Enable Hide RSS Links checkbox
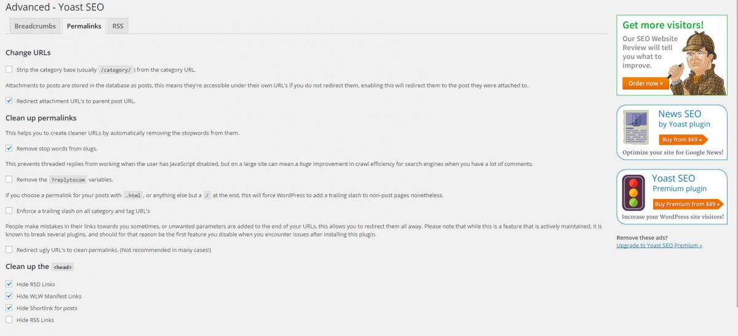Image resolution: width=738 pixels, height=336 pixels. tap(9, 320)
